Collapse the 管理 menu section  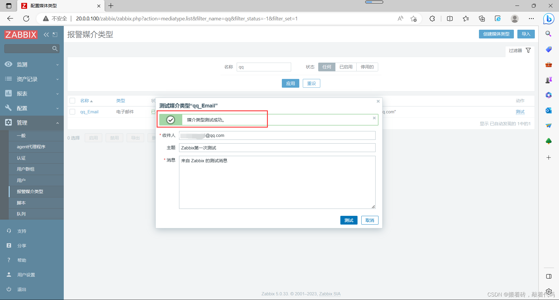point(32,123)
